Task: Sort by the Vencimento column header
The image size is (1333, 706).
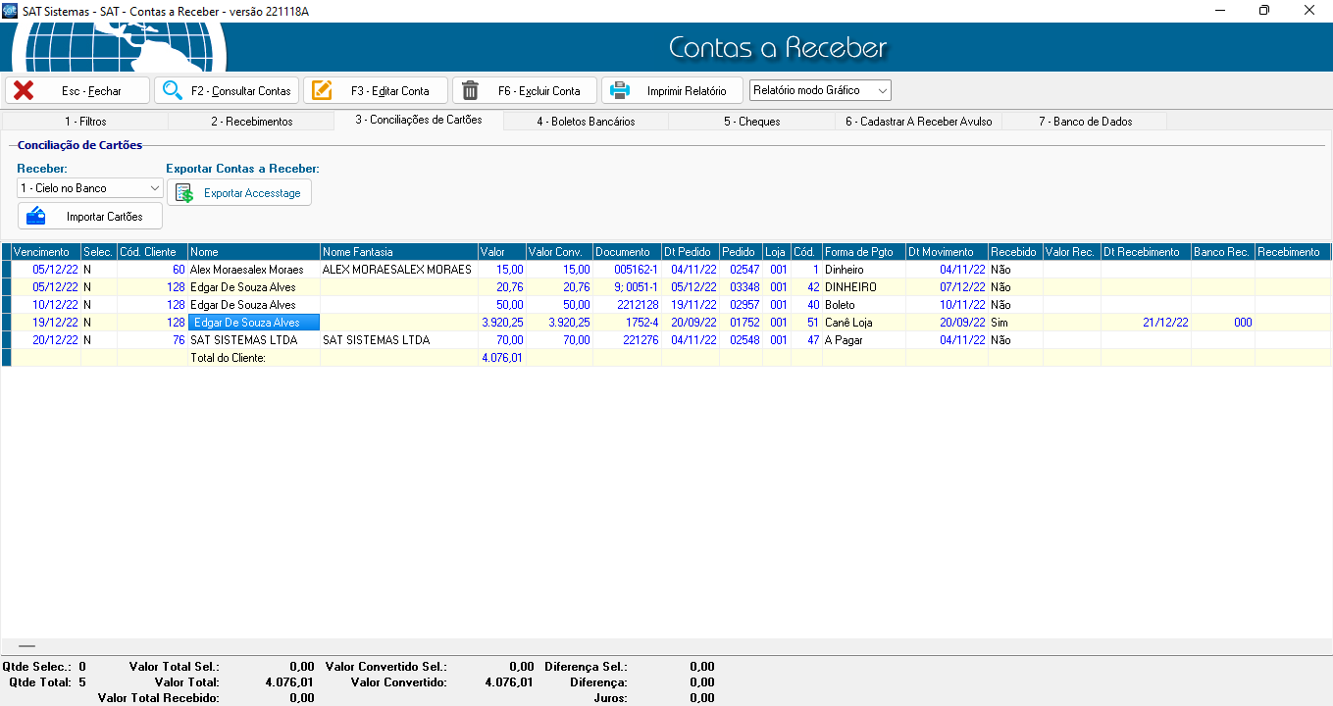Action: tap(41, 252)
